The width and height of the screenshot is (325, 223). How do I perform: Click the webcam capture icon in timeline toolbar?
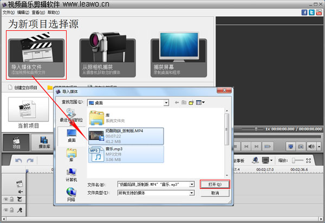(255, 160)
